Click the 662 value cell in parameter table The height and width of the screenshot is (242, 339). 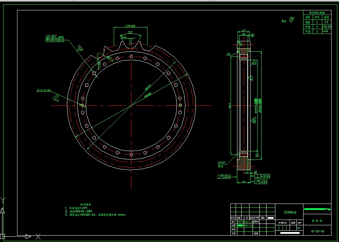coord(327,31)
